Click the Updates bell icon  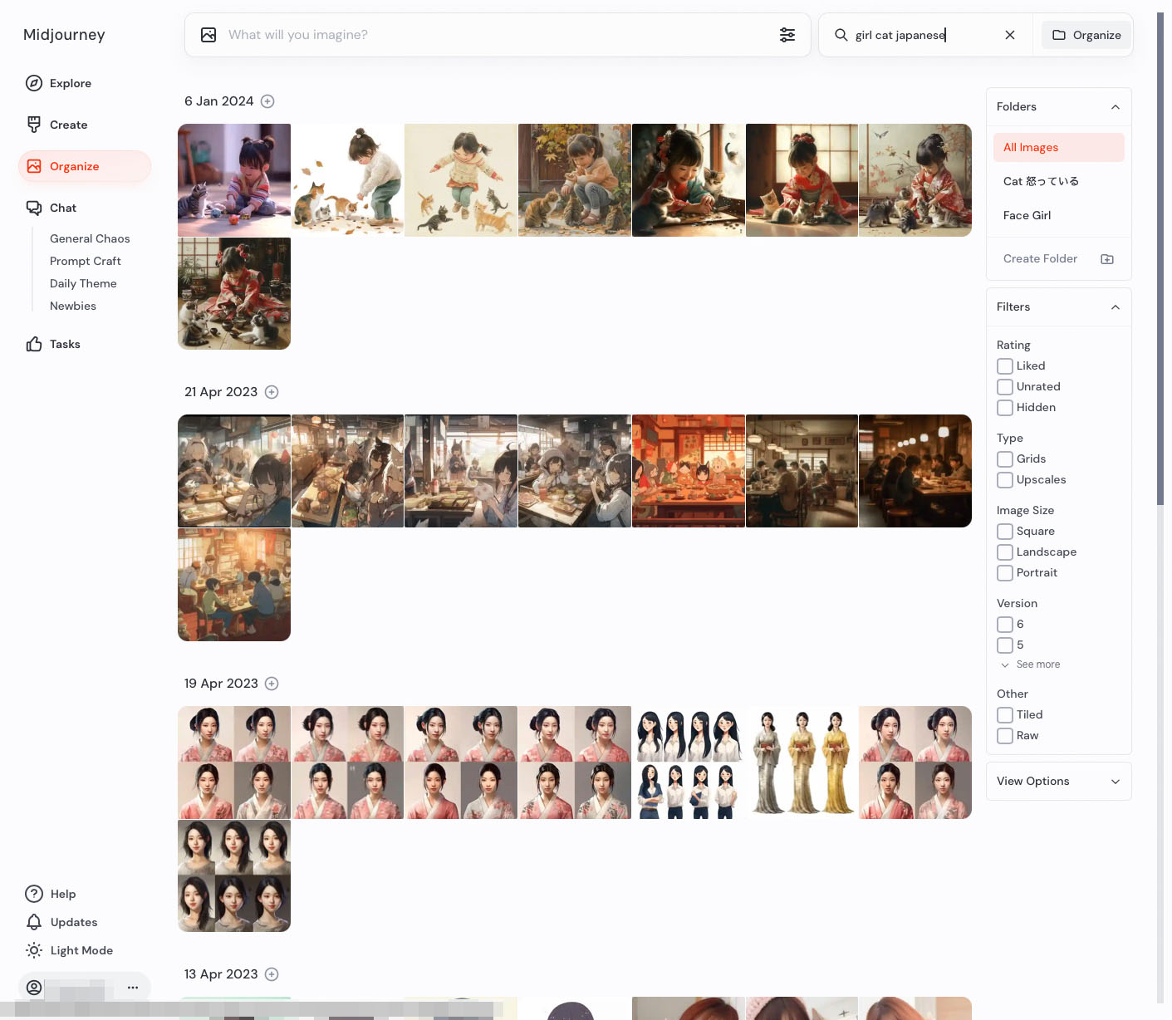[x=34, y=922]
